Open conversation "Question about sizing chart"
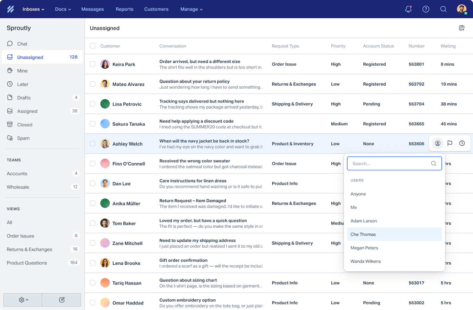This screenshot has height=310, width=473. pos(188,280)
